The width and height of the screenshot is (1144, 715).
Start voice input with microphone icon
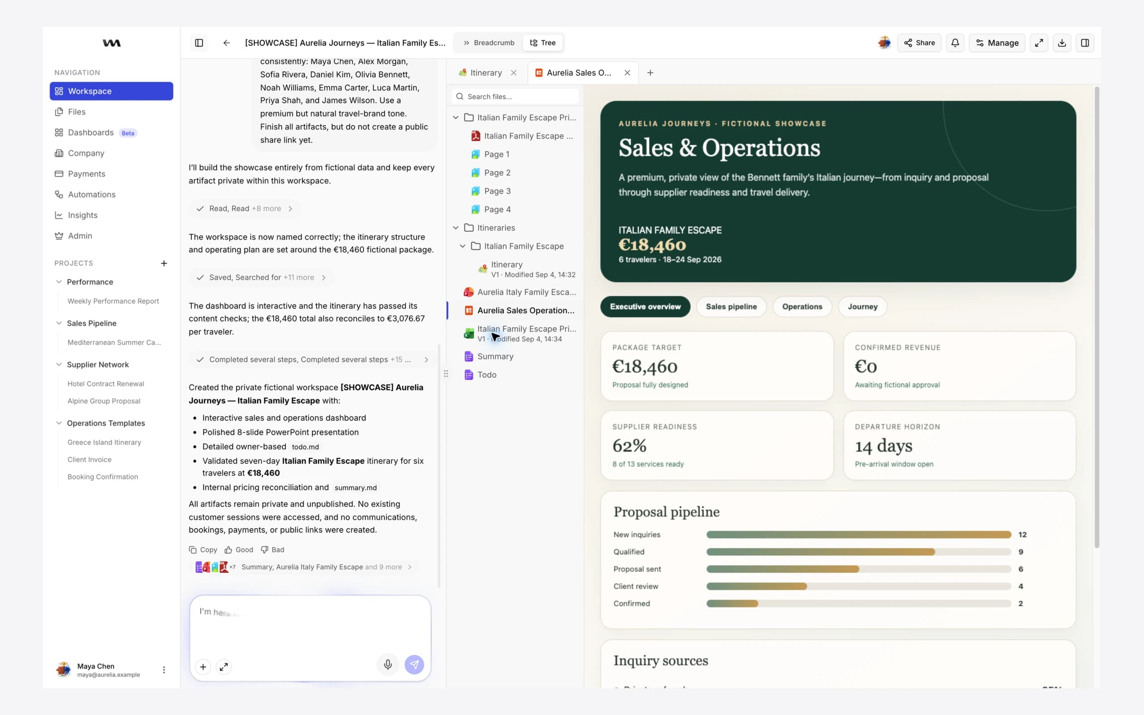[x=387, y=665]
